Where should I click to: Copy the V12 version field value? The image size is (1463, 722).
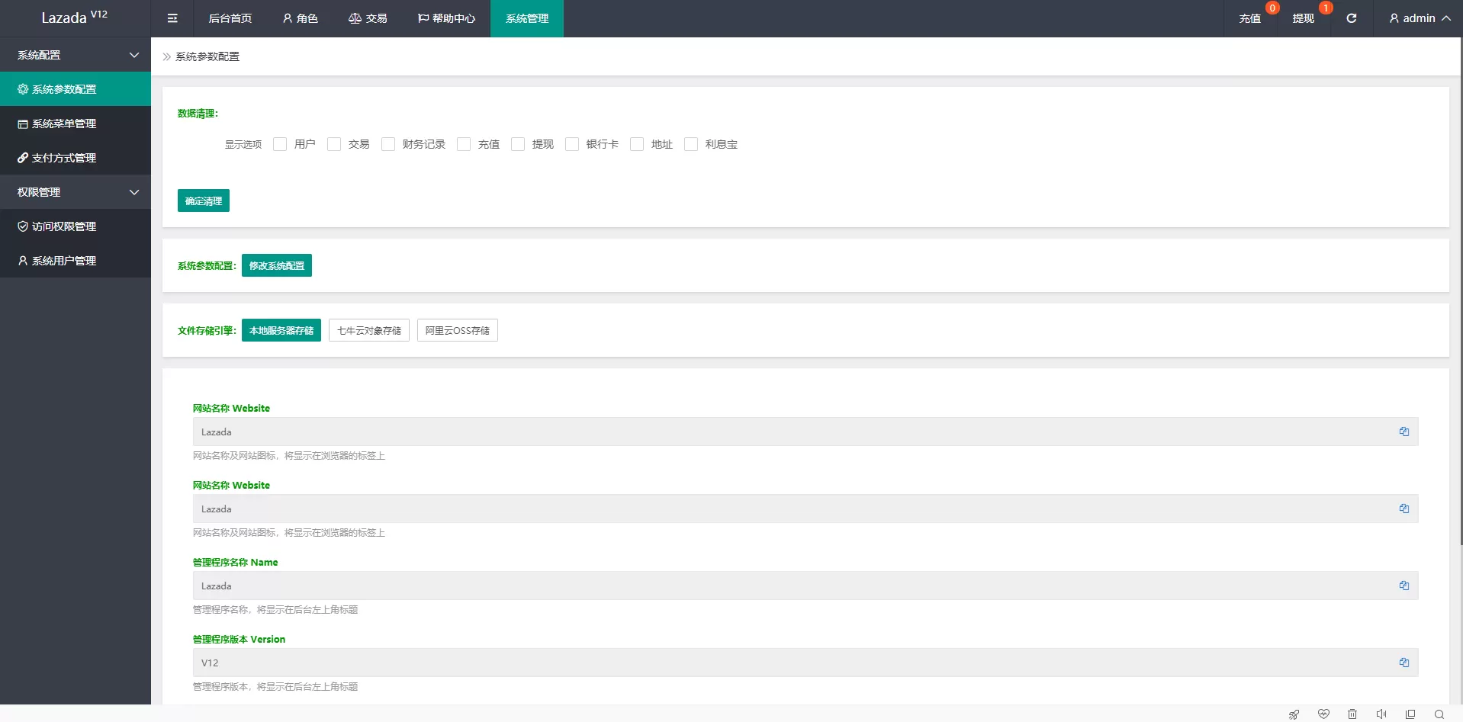click(x=1404, y=663)
